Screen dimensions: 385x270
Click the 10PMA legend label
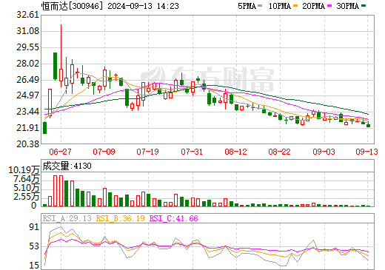point(280,6)
